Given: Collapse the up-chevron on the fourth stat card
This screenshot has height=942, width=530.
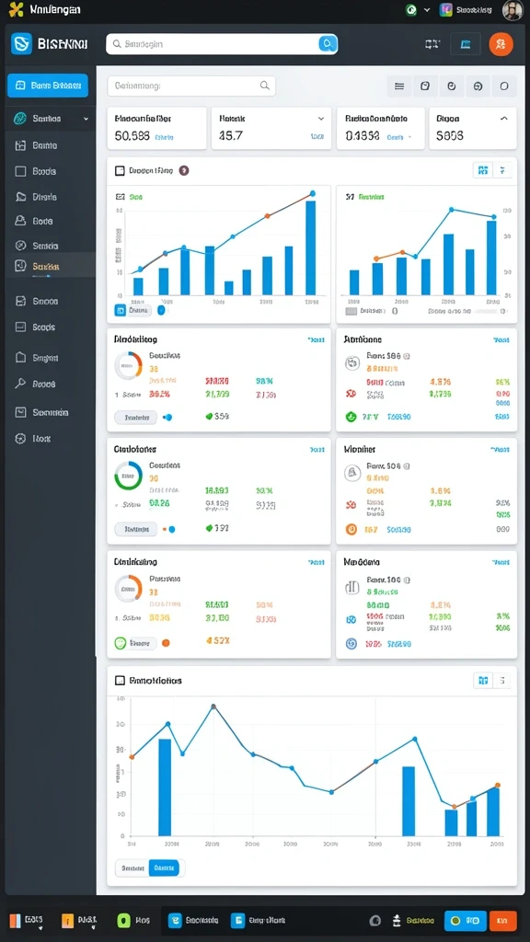Looking at the screenshot, I should [503, 119].
